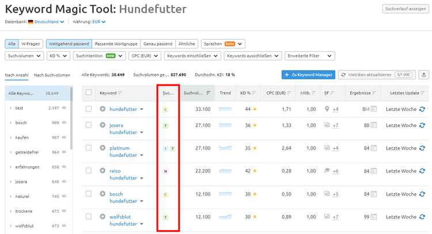Open the EUR currency dropdown
The width and height of the screenshot is (432, 234).
click(98, 22)
